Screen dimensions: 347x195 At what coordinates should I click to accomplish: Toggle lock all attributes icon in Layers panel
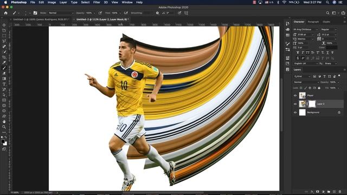[319, 88]
